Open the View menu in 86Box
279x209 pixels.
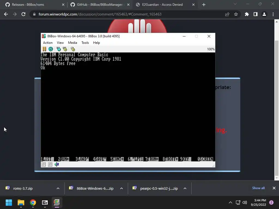pos(60,43)
